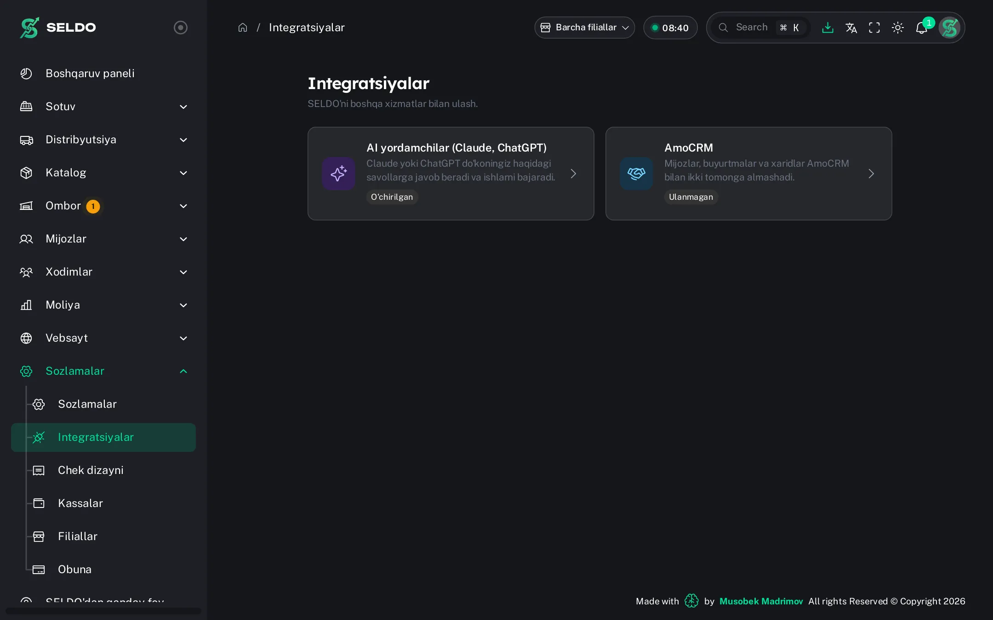Image resolution: width=993 pixels, height=620 pixels.
Task: Expand the Distribyutsiya menu chevron
Action: 183,140
